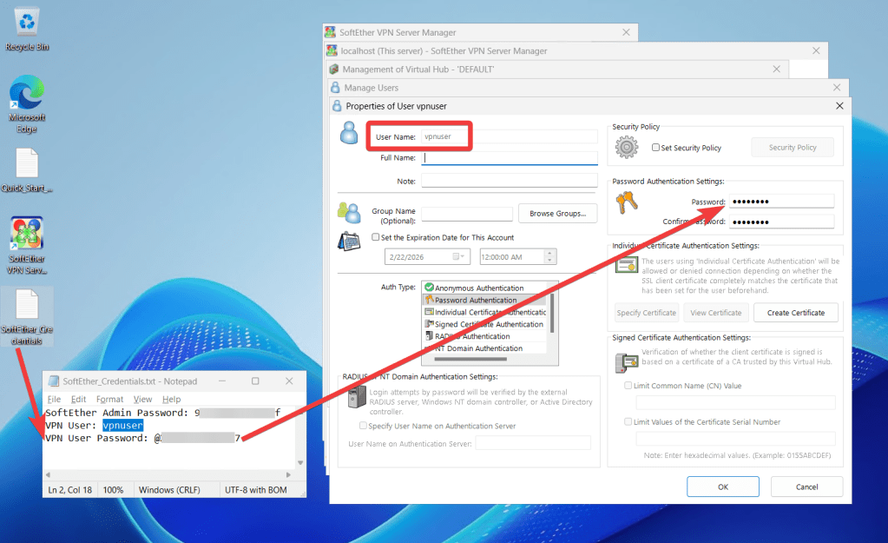
Task: Toggle Set the Expiration Date for This Account
Action: tap(375, 237)
